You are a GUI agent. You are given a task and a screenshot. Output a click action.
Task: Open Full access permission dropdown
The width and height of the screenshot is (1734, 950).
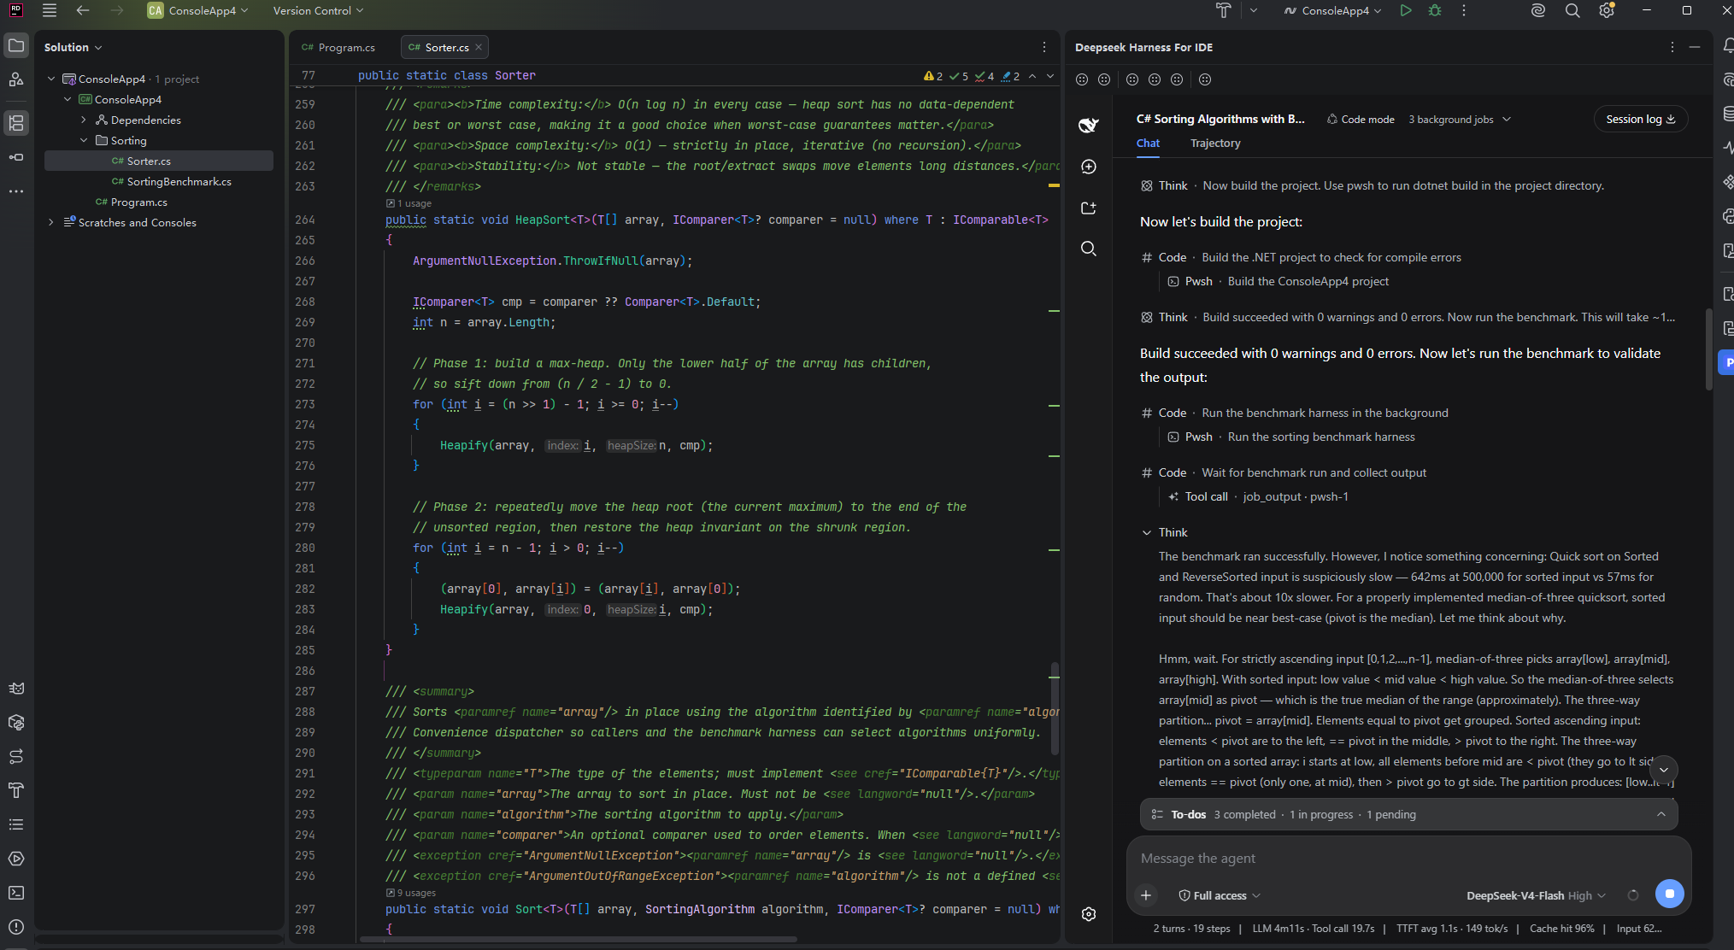1219,895
